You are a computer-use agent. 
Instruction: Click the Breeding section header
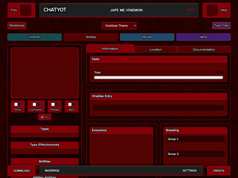(x=195, y=130)
